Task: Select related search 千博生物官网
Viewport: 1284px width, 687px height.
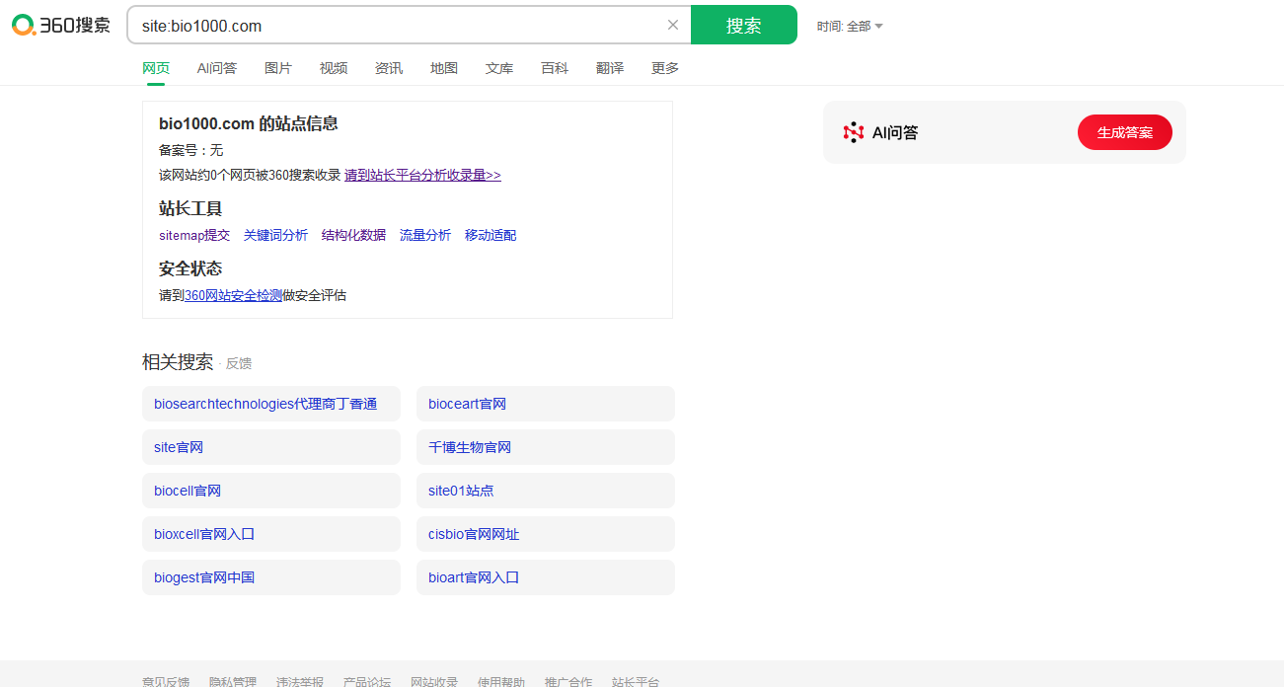Action: click(470, 447)
